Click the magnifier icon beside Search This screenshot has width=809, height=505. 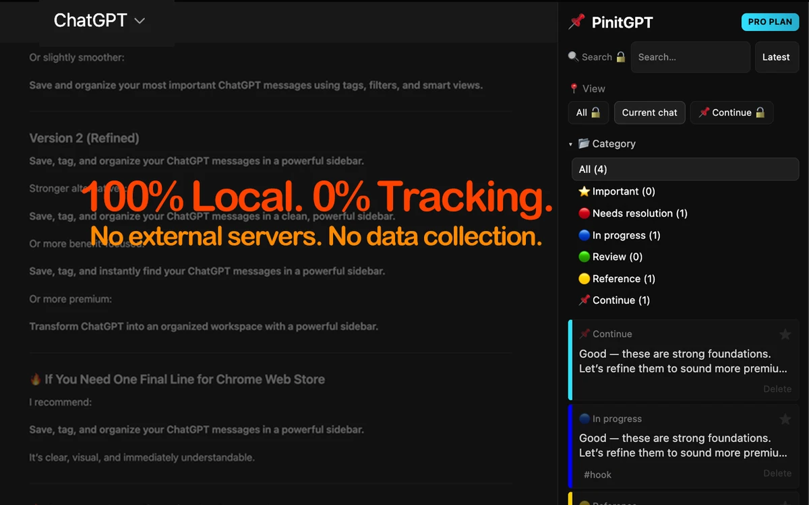pyautogui.click(x=574, y=57)
